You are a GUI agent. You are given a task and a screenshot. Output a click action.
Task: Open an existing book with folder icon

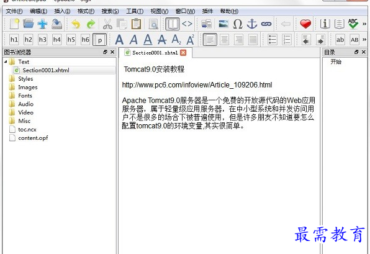click(x=29, y=24)
